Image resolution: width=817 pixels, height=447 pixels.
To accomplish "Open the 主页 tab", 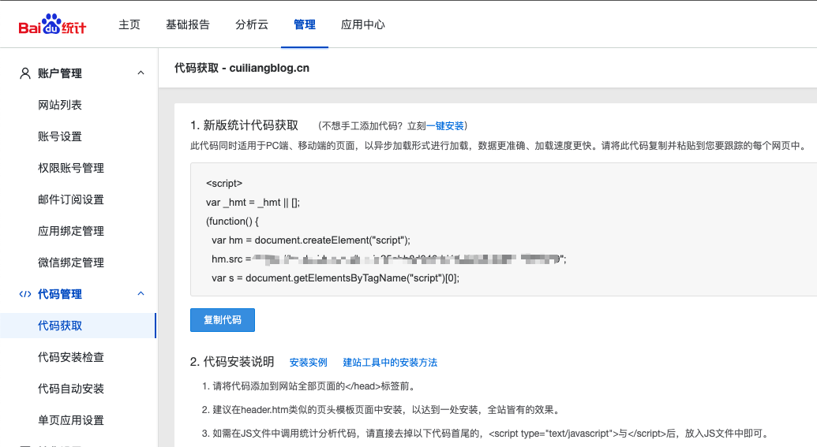I will pos(129,24).
